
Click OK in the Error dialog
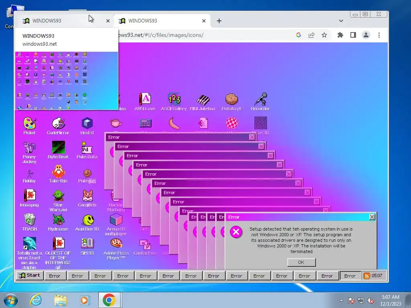[301, 262]
